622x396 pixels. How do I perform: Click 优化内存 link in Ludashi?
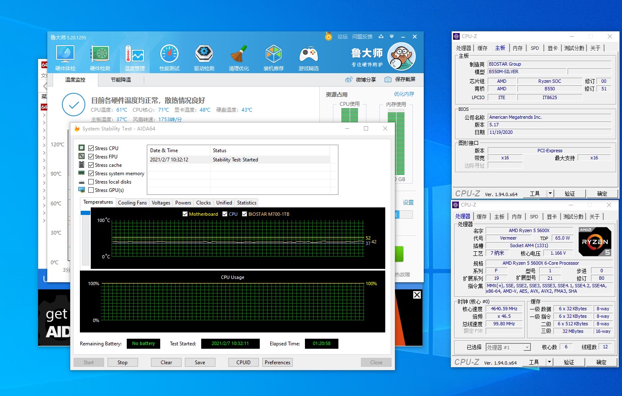coord(404,94)
